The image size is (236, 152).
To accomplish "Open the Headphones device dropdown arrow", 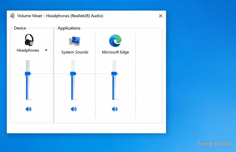I will click(46, 50).
